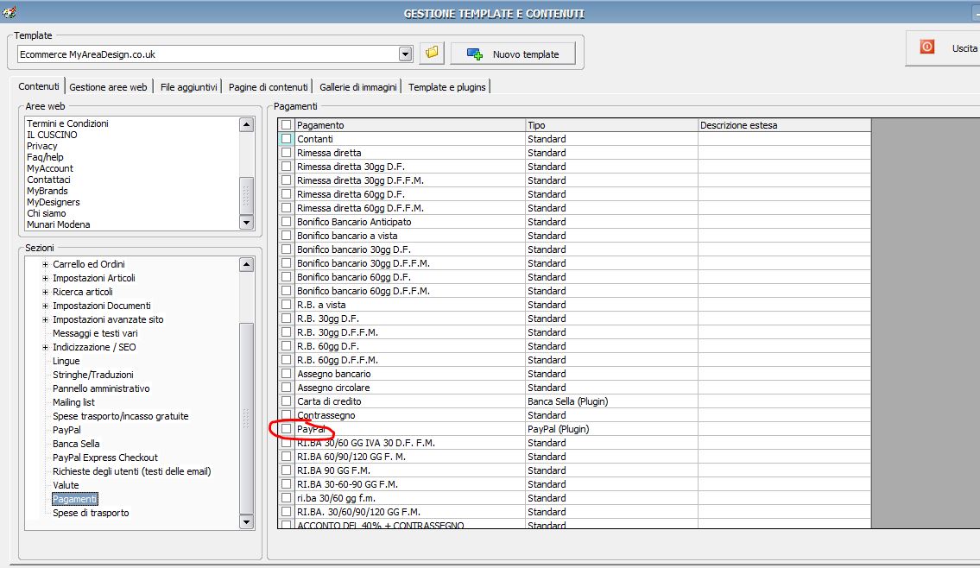The width and height of the screenshot is (980, 568).
Task: Select Lingue in Sezioni tree
Action: 66,361
